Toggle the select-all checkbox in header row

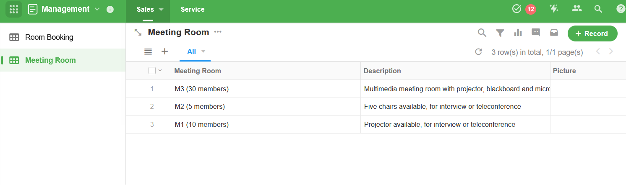coord(152,71)
